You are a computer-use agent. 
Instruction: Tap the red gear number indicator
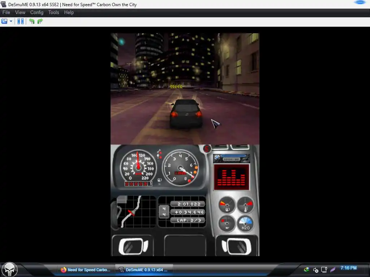pos(207,149)
